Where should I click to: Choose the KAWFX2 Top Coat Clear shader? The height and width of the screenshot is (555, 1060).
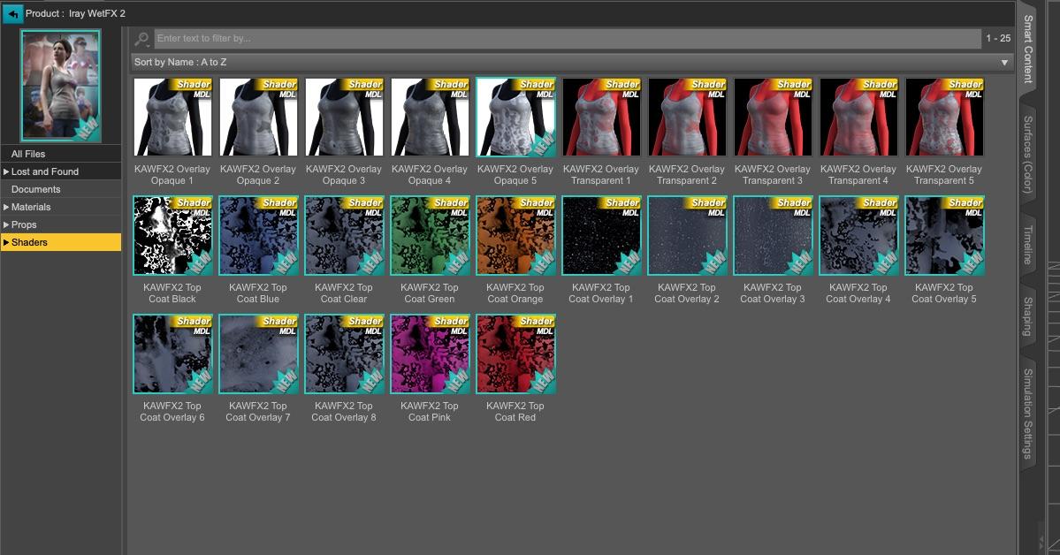(344, 235)
